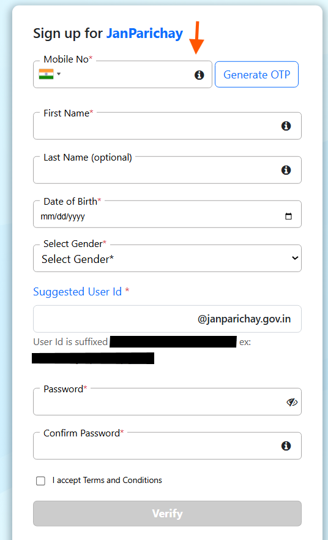Expand the Select Gender dropdown
Image resolution: width=328 pixels, height=540 pixels.
pyautogui.click(x=168, y=258)
